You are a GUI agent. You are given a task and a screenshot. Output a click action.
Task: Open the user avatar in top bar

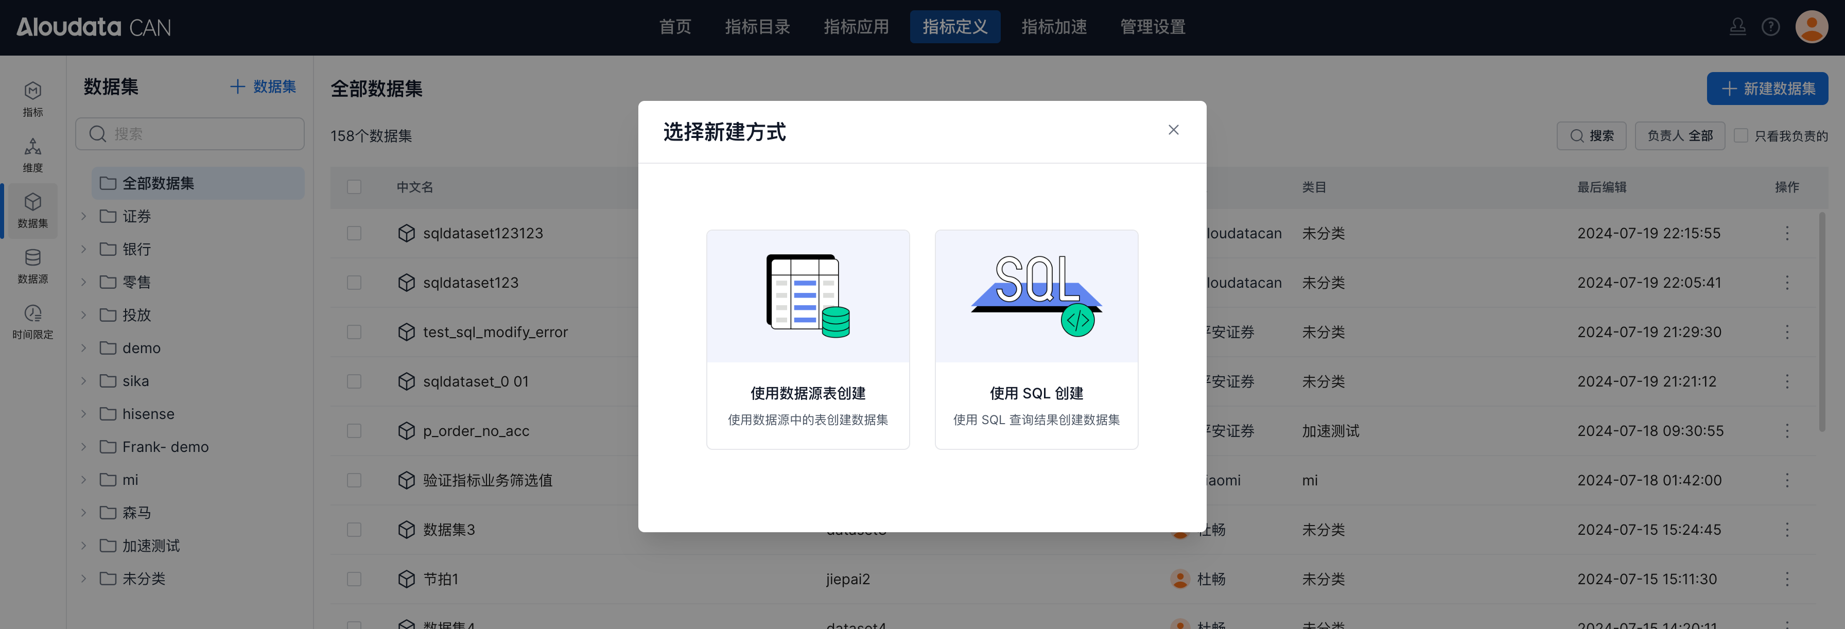[x=1812, y=27]
